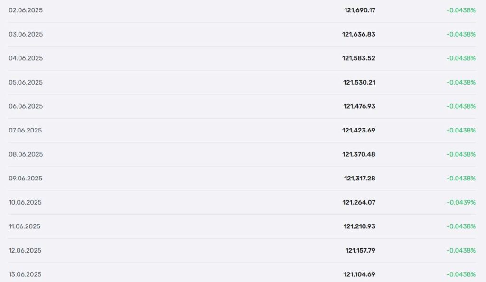Select the 121,583.52 value
The width and height of the screenshot is (486, 282).
tap(359, 58)
